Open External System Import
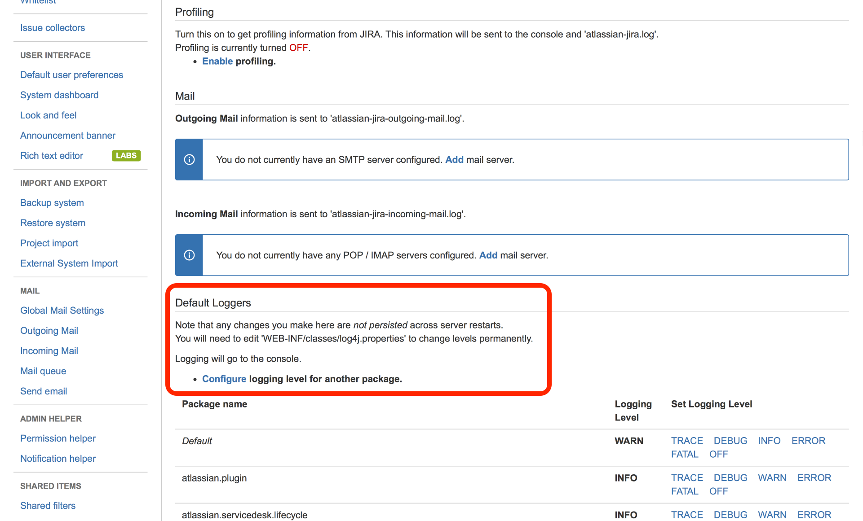The image size is (863, 521). point(69,263)
